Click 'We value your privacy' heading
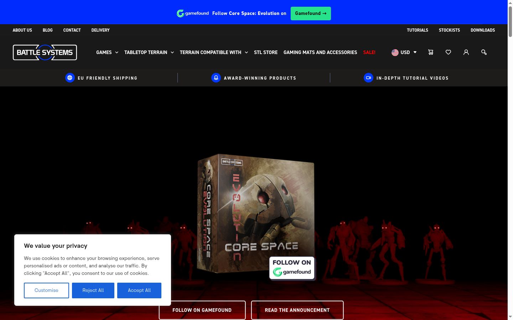 [56, 246]
